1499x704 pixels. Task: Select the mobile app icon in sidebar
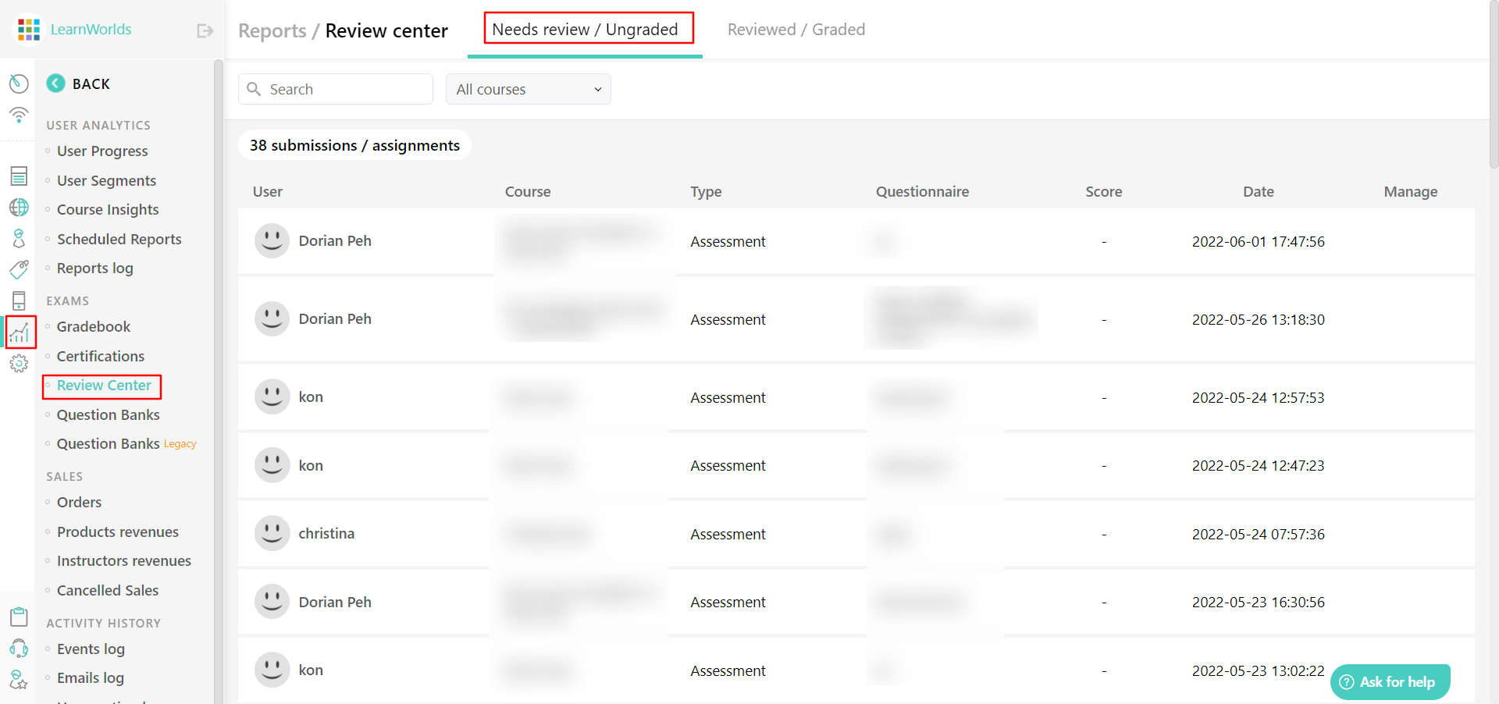tap(19, 300)
